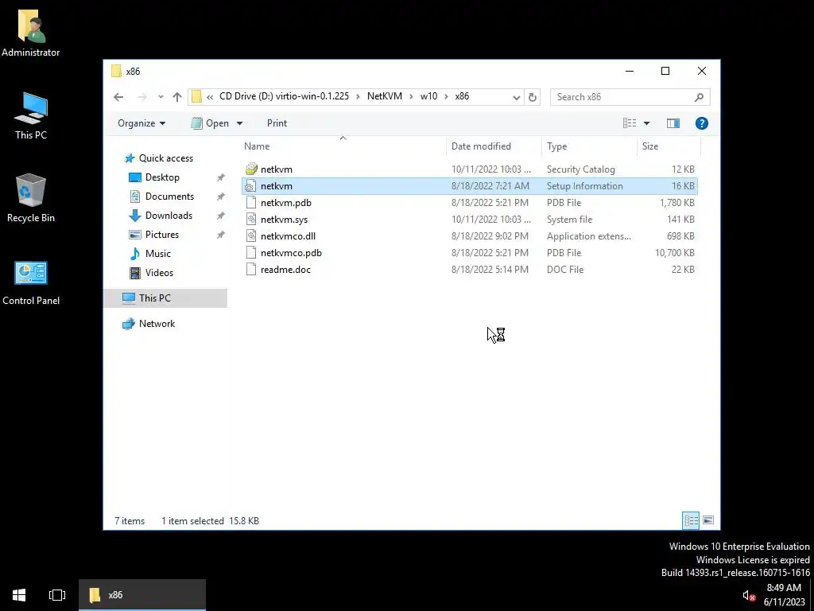Screen dimensions: 814x611
Task: Expand chevron after CD Drive (D:) breadcrumb
Action: point(358,96)
